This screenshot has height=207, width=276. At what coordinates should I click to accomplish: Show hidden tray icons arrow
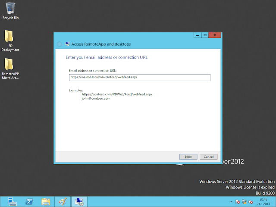tap(232, 201)
